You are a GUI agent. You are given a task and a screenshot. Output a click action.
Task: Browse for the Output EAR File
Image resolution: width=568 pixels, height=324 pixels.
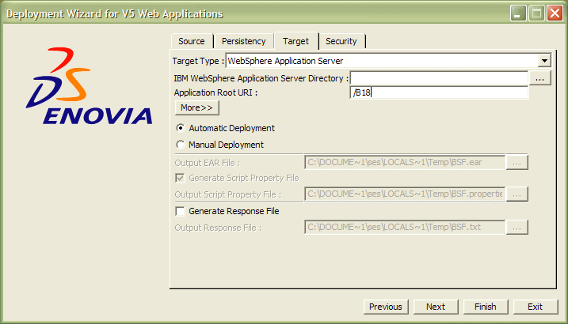tap(517, 162)
